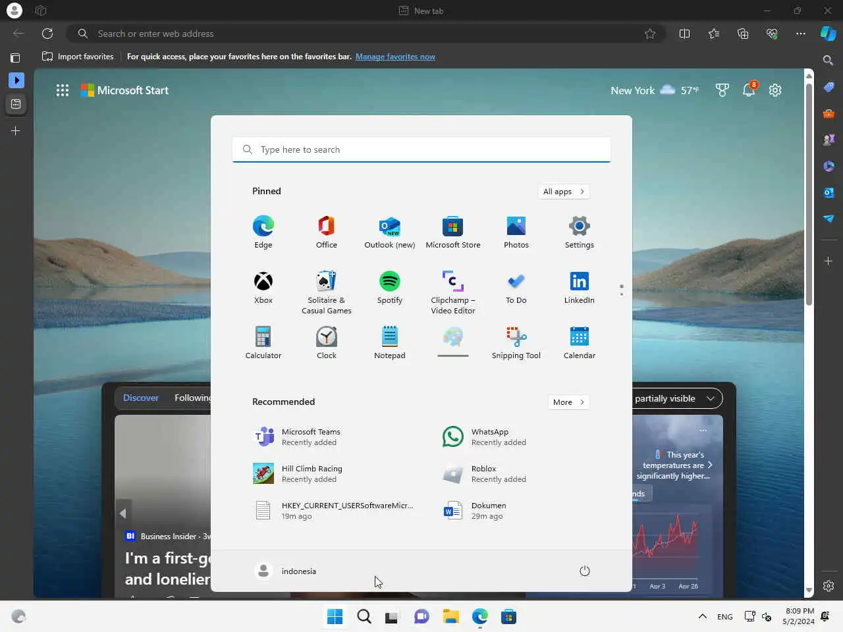This screenshot has height=632, width=843.
Task: Open File Explorer from taskbar
Action: pyautogui.click(x=451, y=616)
